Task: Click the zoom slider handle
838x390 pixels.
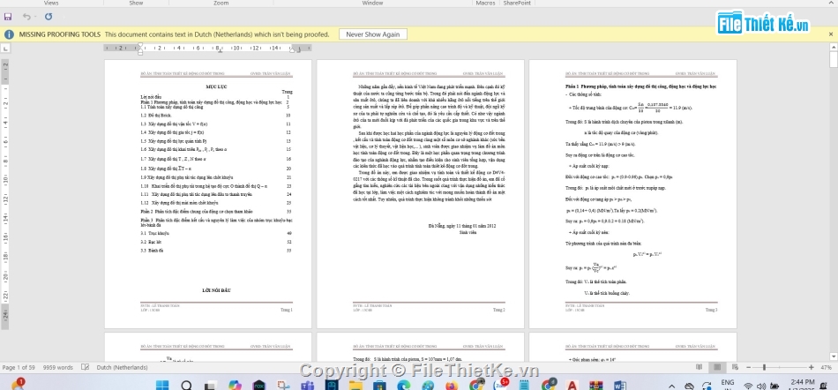Action: pos(764,368)
